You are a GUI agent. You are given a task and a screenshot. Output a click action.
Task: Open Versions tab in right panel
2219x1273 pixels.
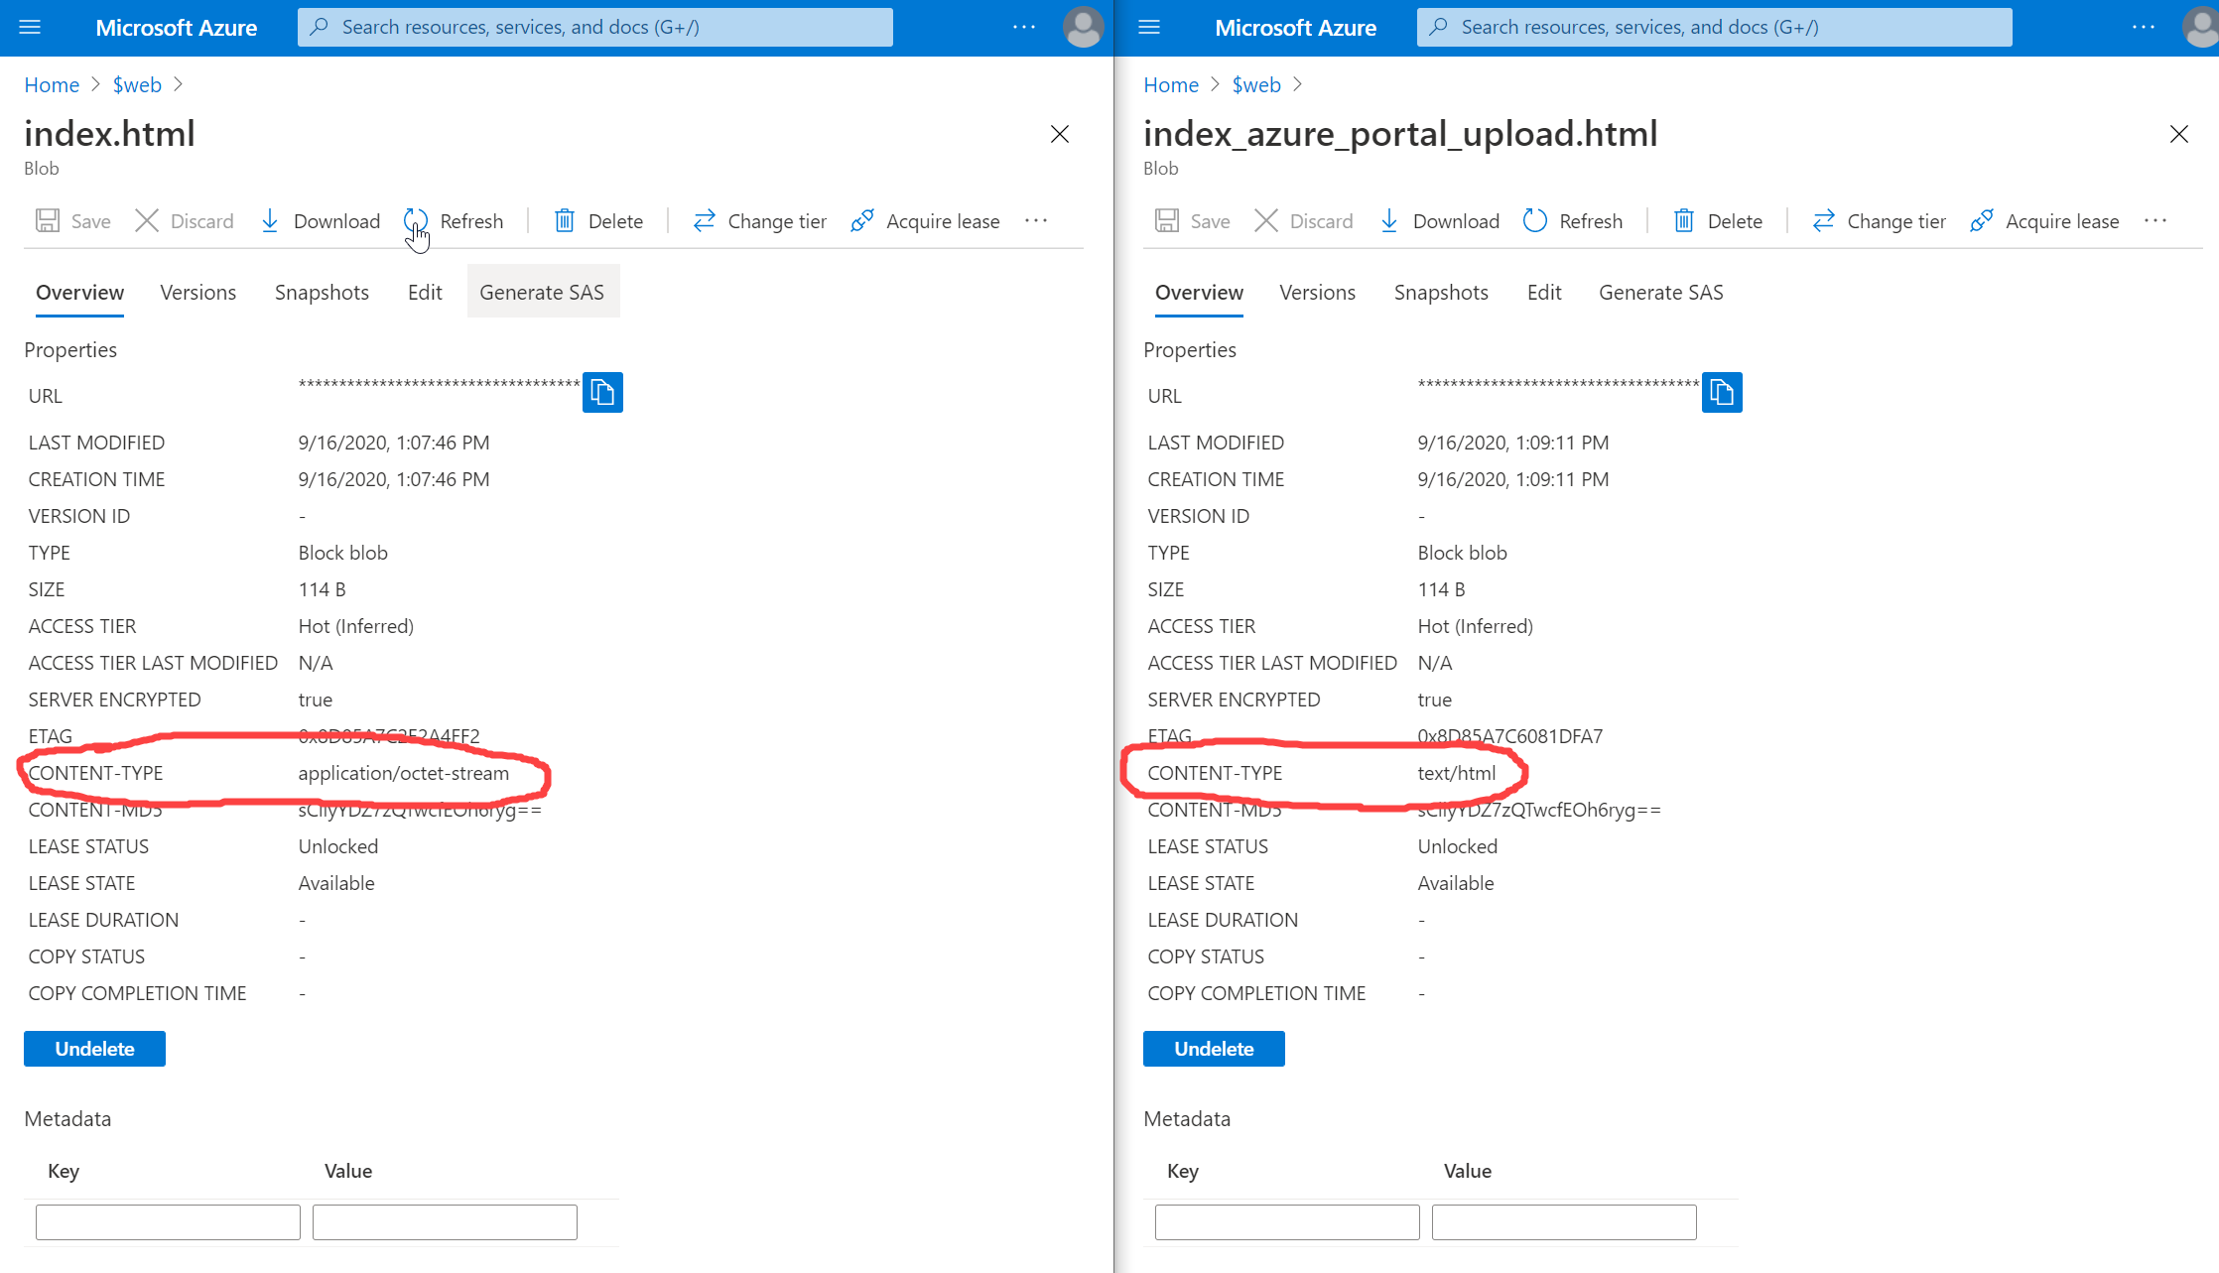click(1317, 292)
